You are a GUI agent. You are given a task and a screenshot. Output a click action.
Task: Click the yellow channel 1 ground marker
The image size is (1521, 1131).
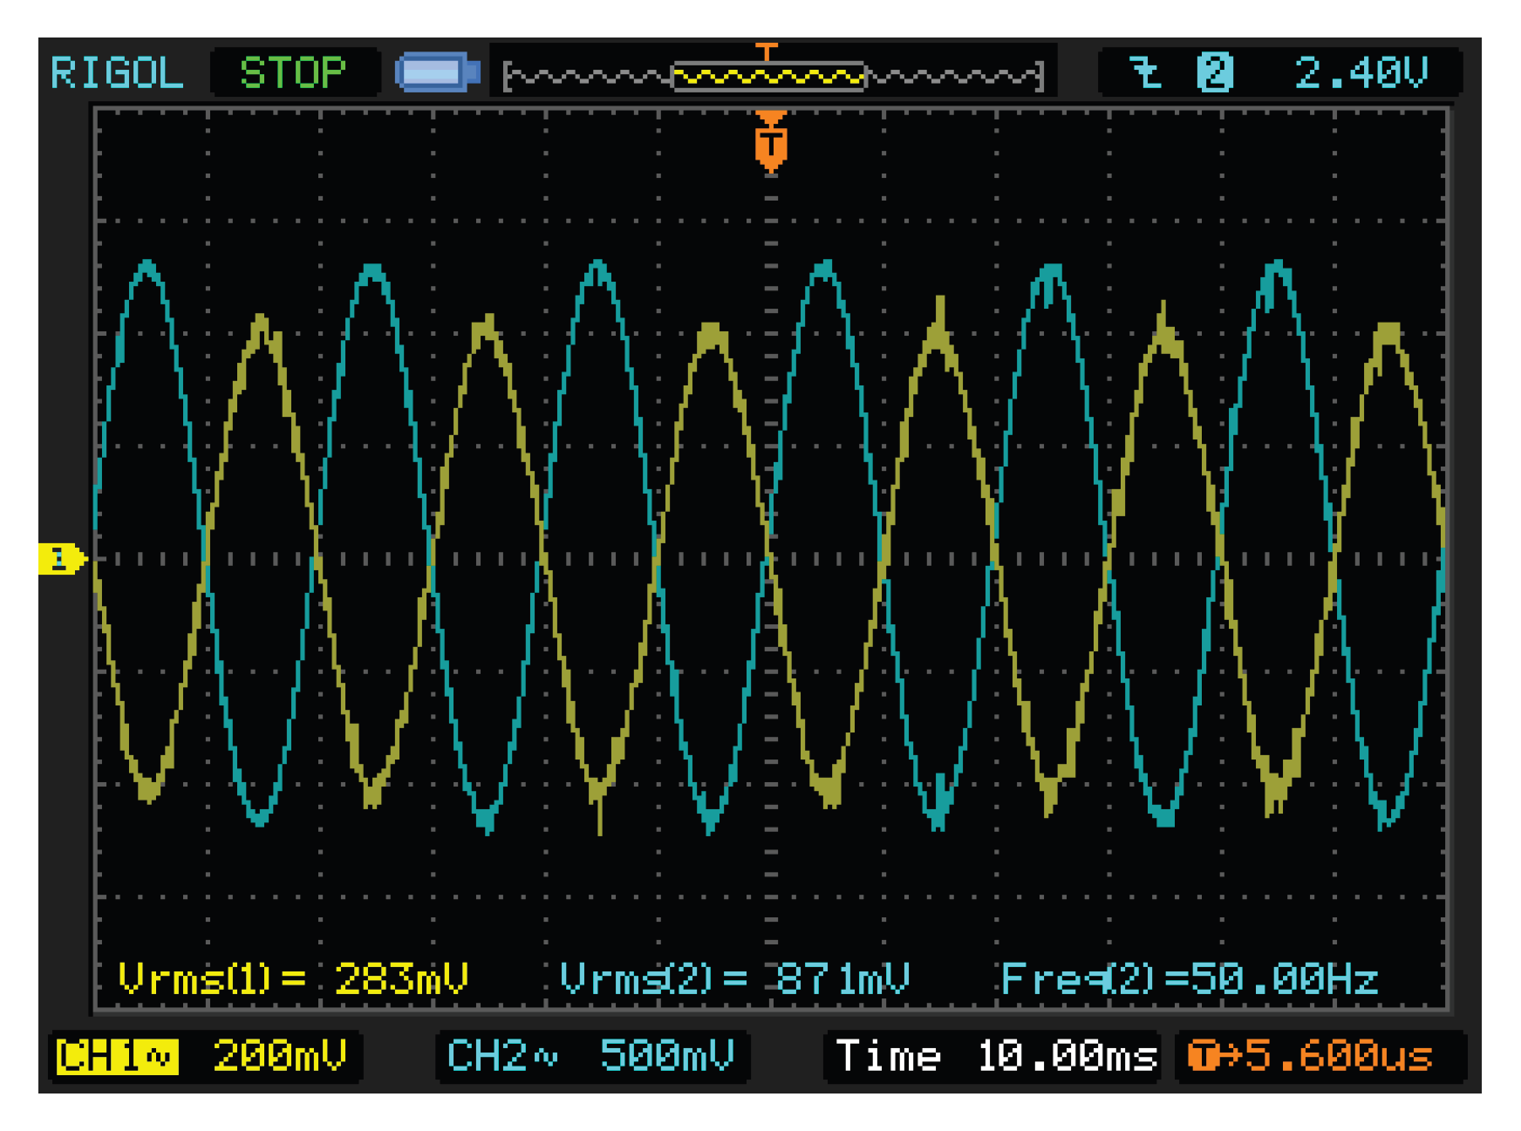[x=61, y=559]
